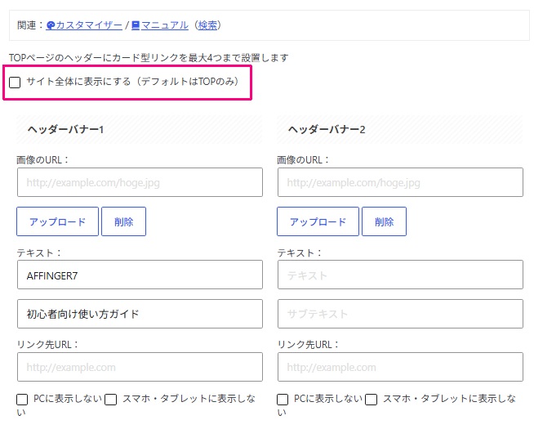The height and width of the screenshot is (429, 534).
Task: Click アップロード button for ヘッダーバナー1
Action: 57,221
